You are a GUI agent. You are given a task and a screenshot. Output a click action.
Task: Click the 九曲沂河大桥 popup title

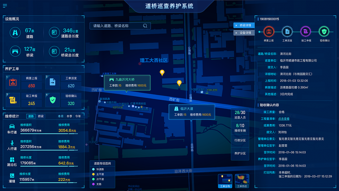pos(125,80)
